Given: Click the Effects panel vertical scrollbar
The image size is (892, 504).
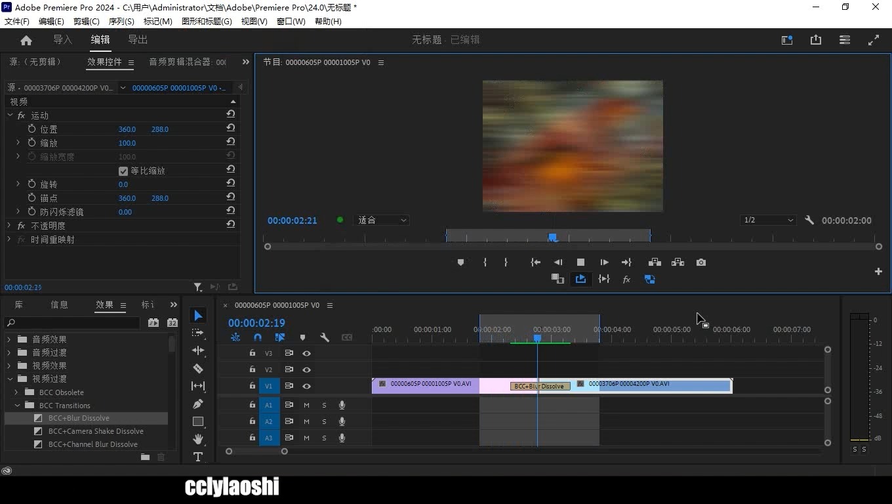Looking at the screenshot, I should [172, 344].
